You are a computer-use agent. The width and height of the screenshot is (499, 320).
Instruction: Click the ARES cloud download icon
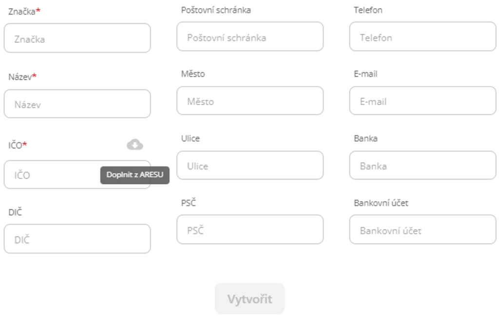click(135, 144)
